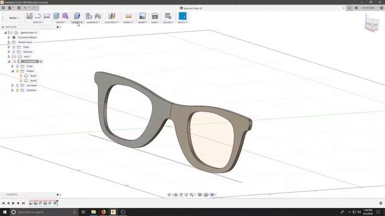Click the Extrude icon in Create
Image resolution: width=385 pixels, height=216 pixels.
(57, 16)
